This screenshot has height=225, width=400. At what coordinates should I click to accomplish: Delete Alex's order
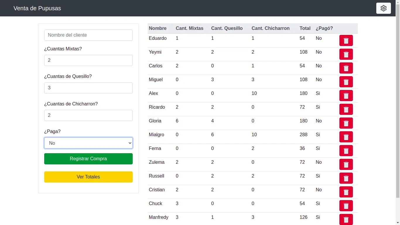[346, 96]
